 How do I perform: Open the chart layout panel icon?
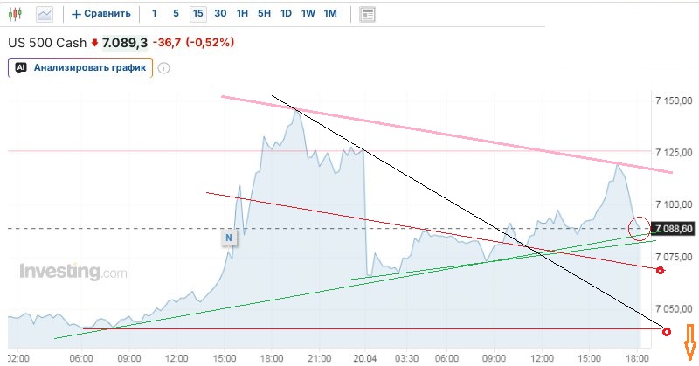click(368, 14)
